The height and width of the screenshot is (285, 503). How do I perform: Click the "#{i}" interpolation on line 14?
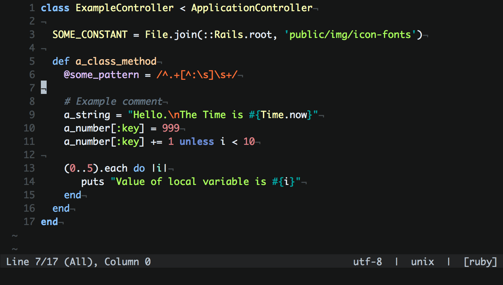tap(284, 182)
